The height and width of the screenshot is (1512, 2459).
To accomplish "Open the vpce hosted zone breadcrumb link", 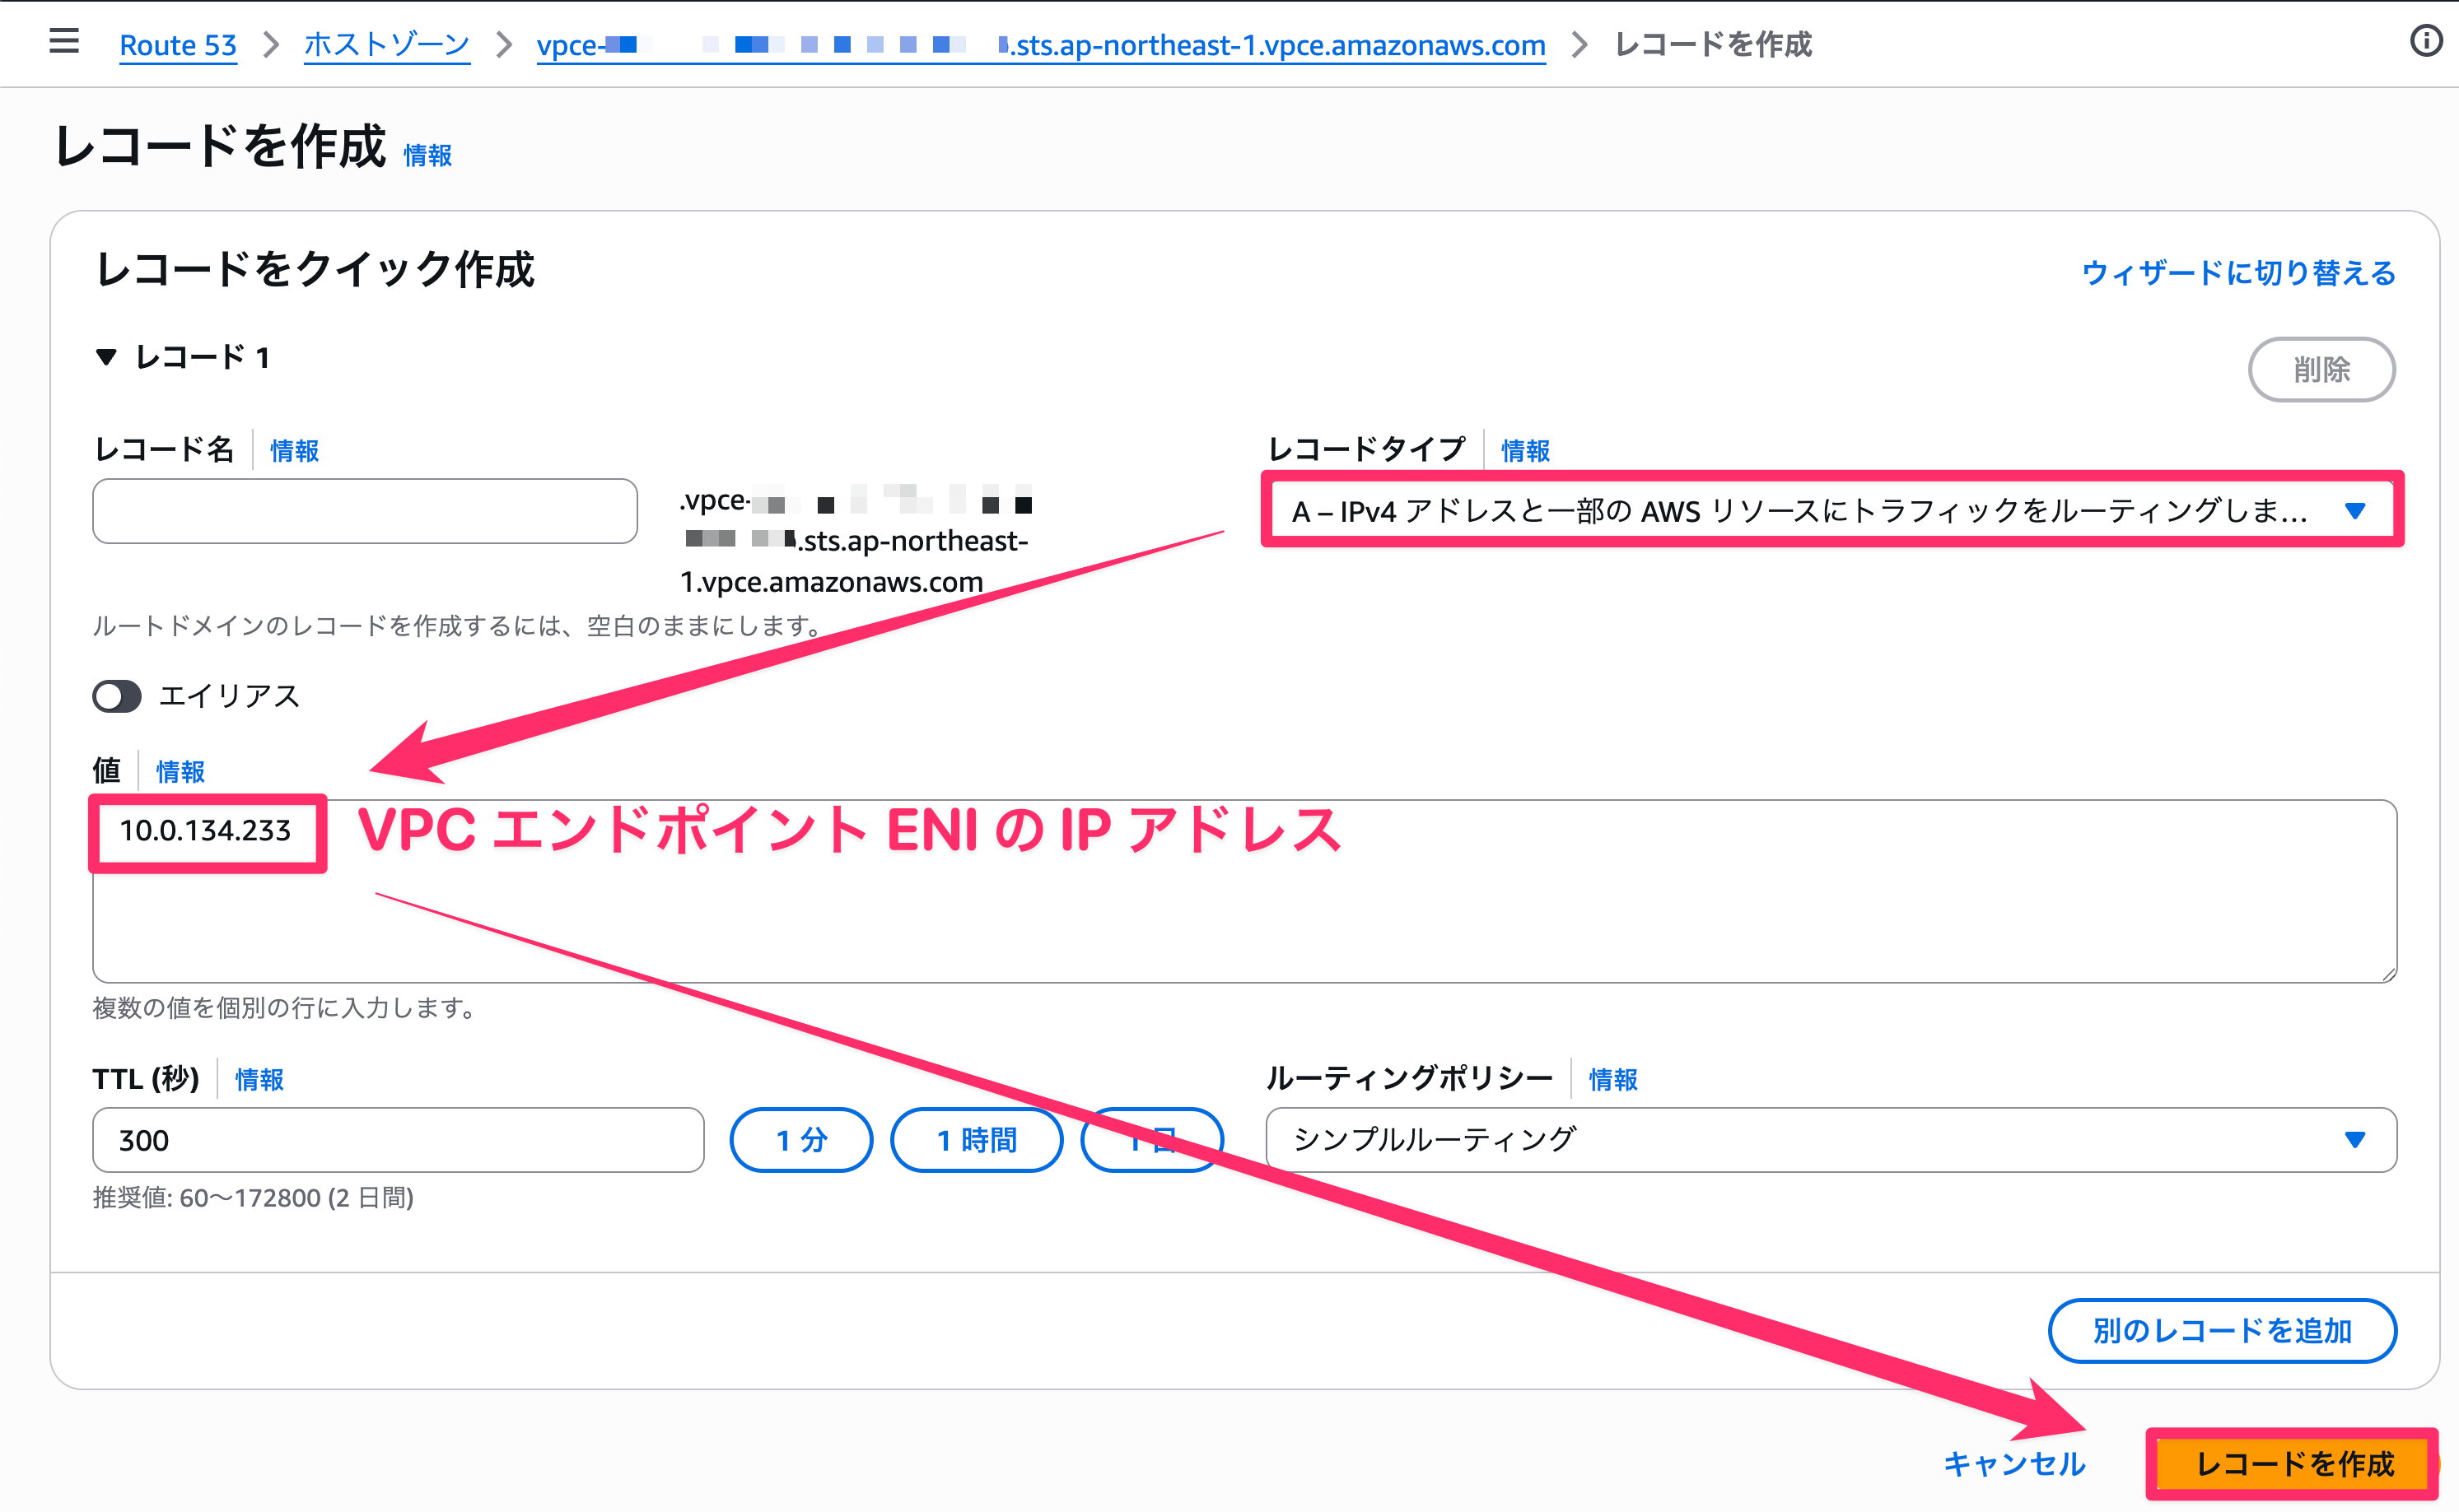I will 1040,45.
